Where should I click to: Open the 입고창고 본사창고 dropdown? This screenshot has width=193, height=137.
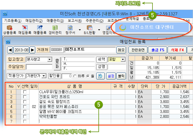pyautogui.click(x=50, y=59)
